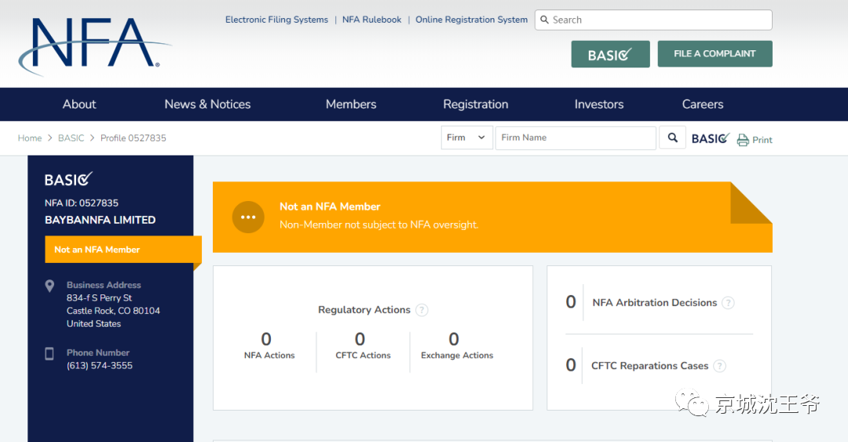Open the Careers menu

coord(703,104)
